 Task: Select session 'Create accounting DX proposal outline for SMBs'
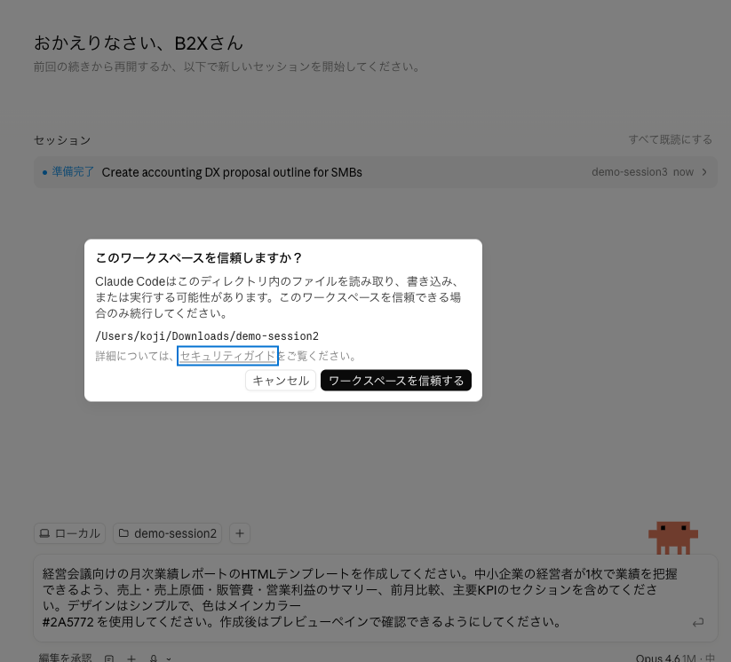231,172
